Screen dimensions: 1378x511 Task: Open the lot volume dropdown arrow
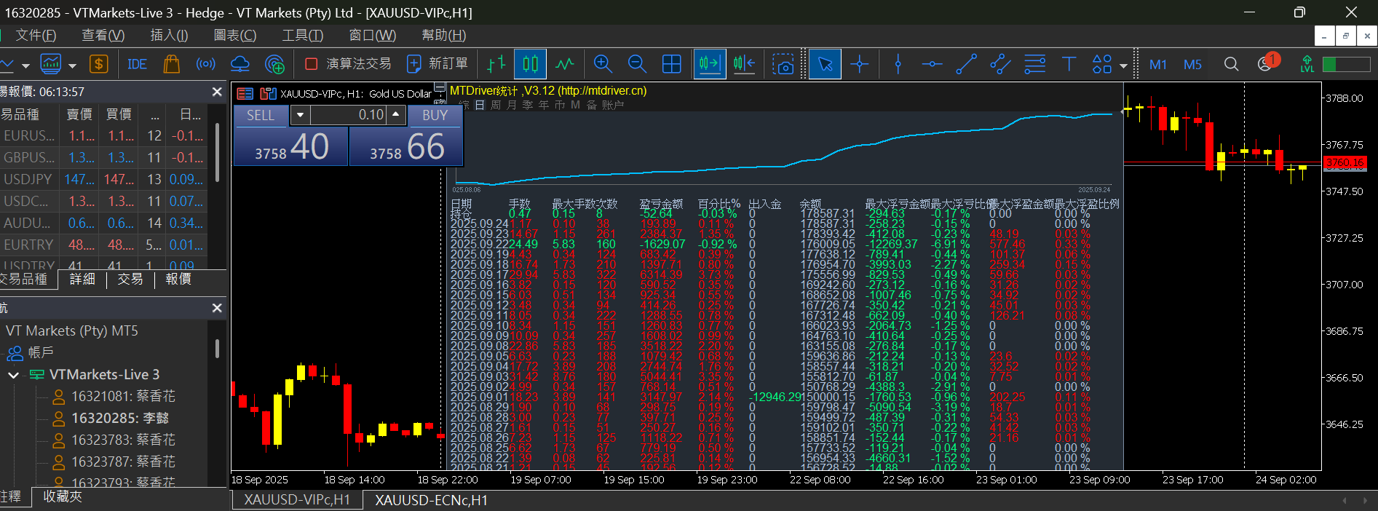(300, 115)
